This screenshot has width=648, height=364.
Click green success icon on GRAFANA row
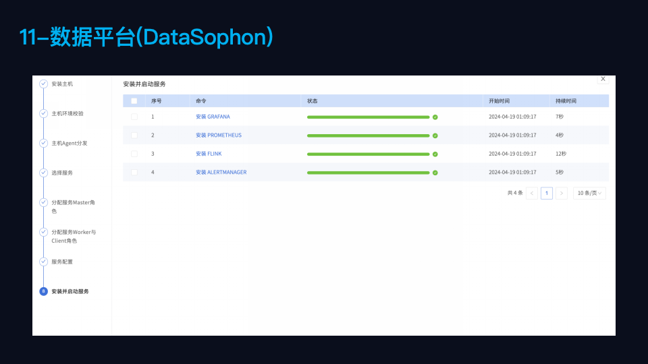pyautogui.click(x=435, y=117)
